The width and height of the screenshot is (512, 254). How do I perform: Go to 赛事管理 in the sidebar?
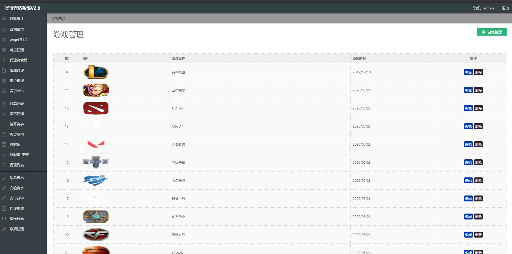(17, 114)
